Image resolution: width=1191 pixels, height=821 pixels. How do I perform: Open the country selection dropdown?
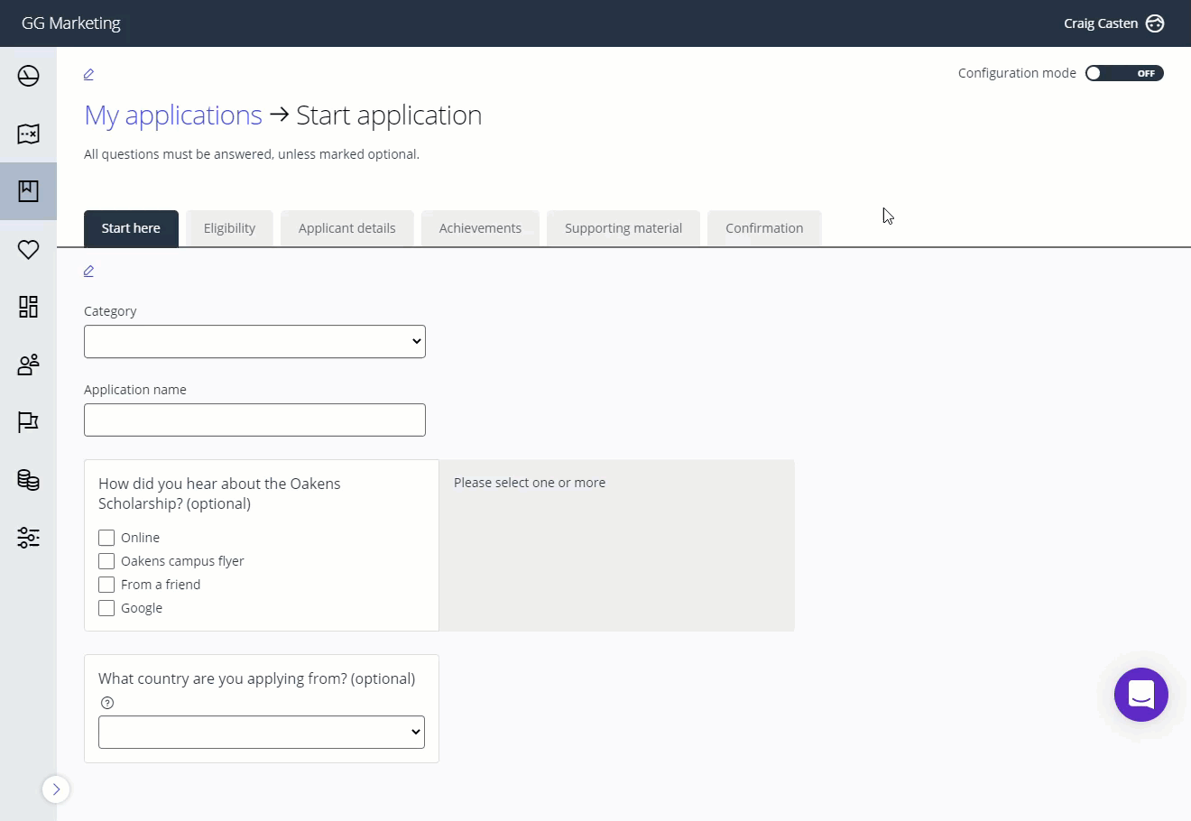[x=261, y=732]
